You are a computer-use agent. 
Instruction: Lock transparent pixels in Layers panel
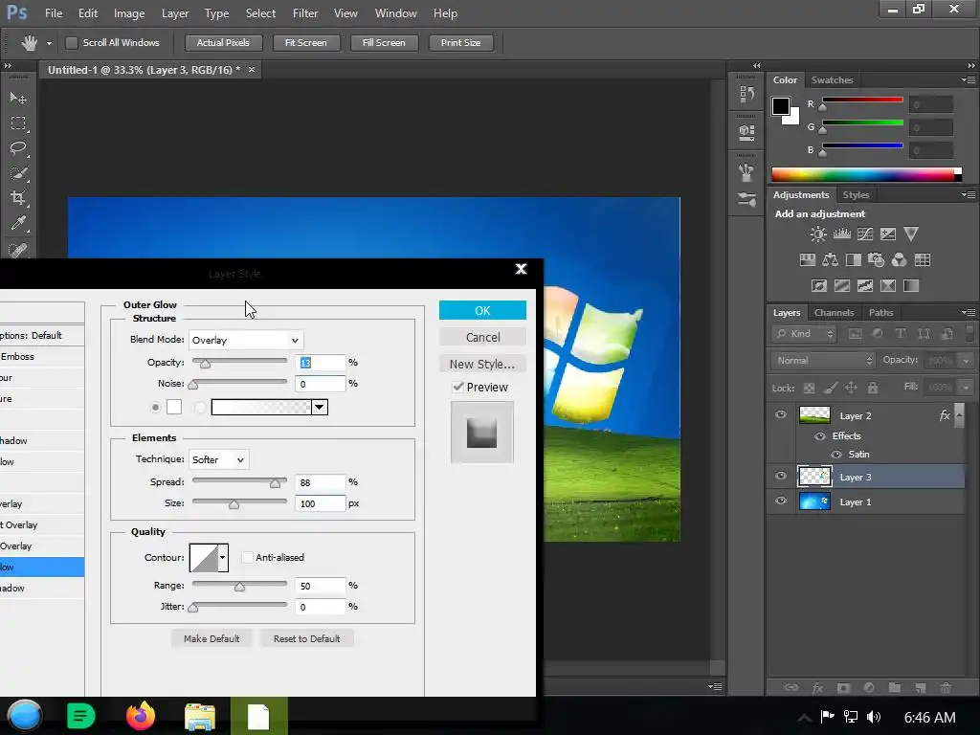point(809,389)
